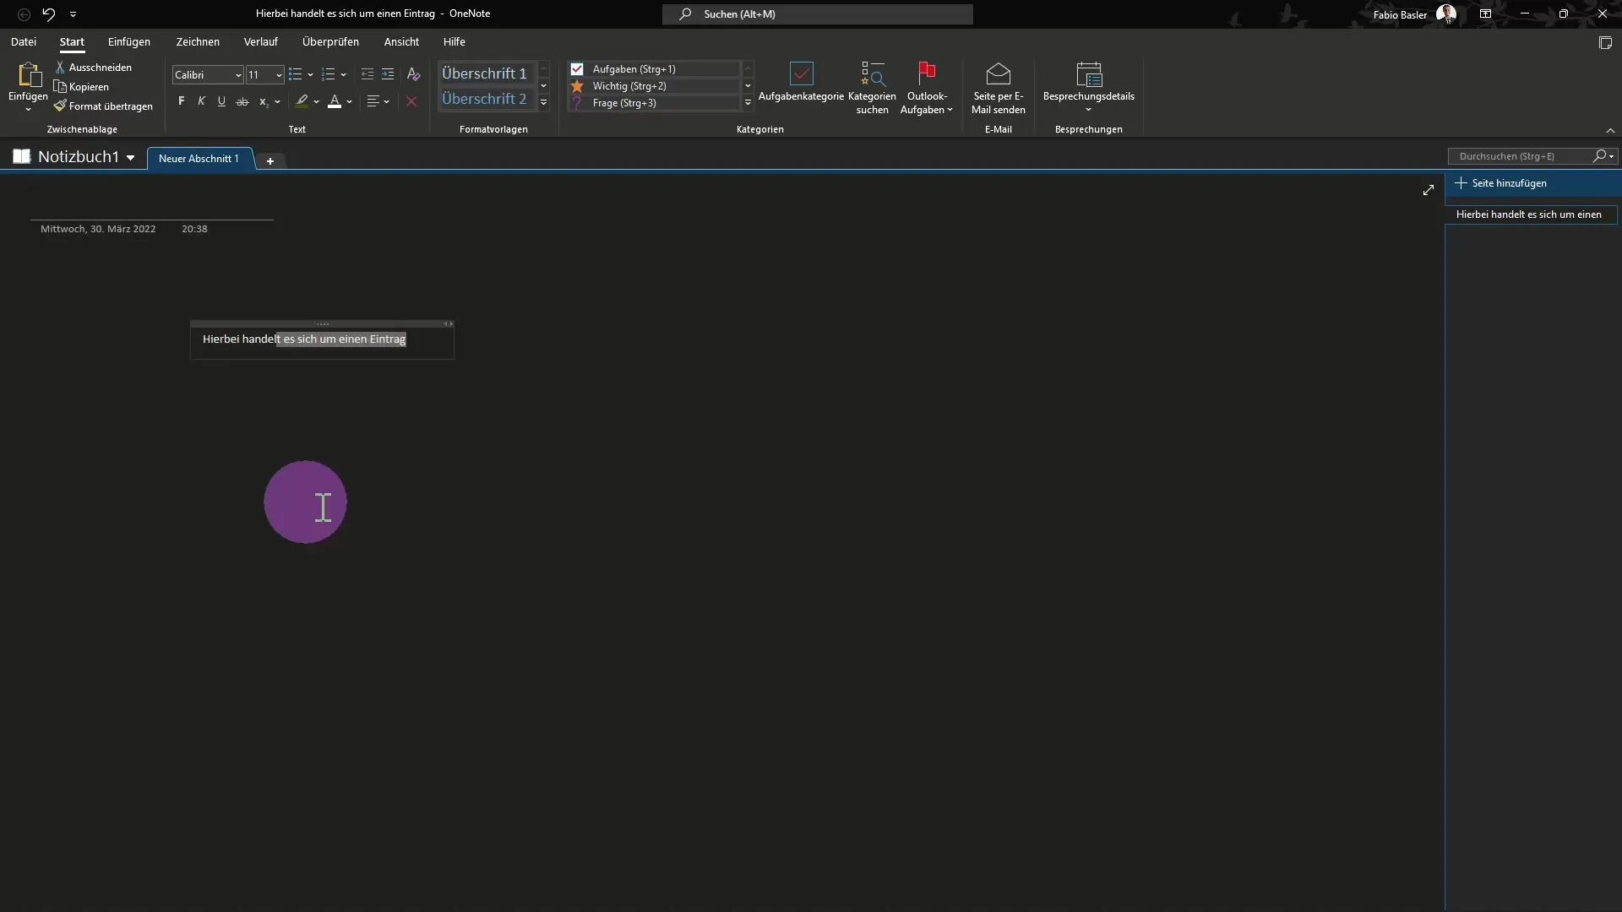This screenshot has height=912, width=1622.
Task: Click the Cut (Ausschneiden) button
Action: 93,67
